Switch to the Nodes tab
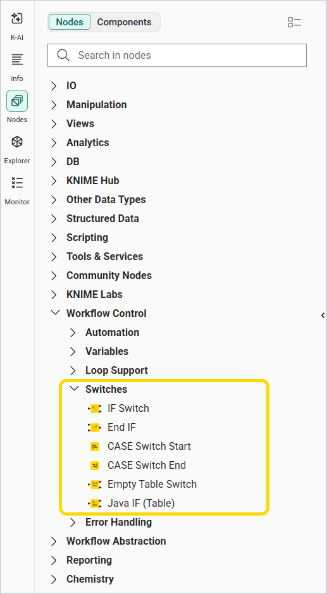Screen dimensions: 327x594 pyautogui.click(x=70, y=22)
